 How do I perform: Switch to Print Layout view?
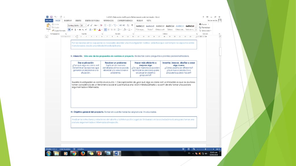188,149
